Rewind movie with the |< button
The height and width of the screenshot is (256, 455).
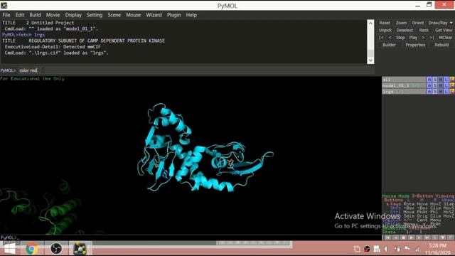pos(381,38)
